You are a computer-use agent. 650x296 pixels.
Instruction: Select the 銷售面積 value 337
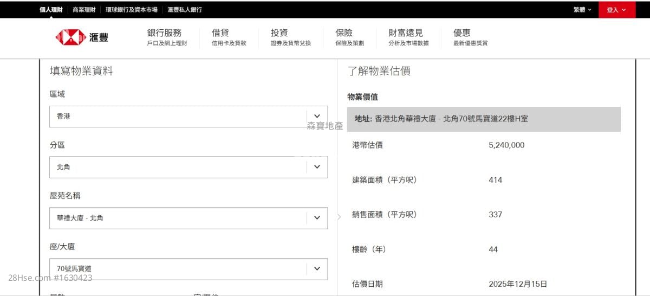(495, 215)
